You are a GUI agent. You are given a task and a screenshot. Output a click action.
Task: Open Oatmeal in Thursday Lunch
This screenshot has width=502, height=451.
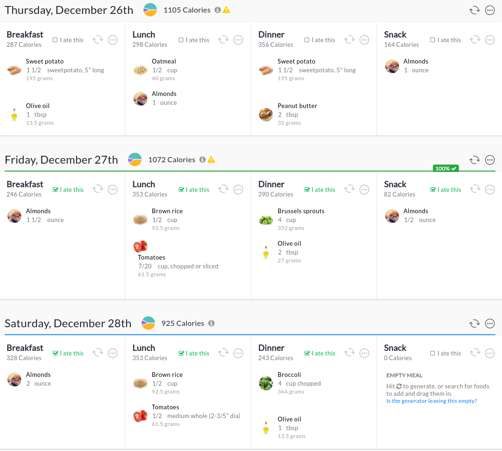pos(164,62)
